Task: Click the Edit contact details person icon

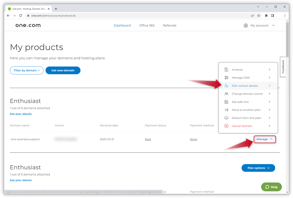Action: 226,86
